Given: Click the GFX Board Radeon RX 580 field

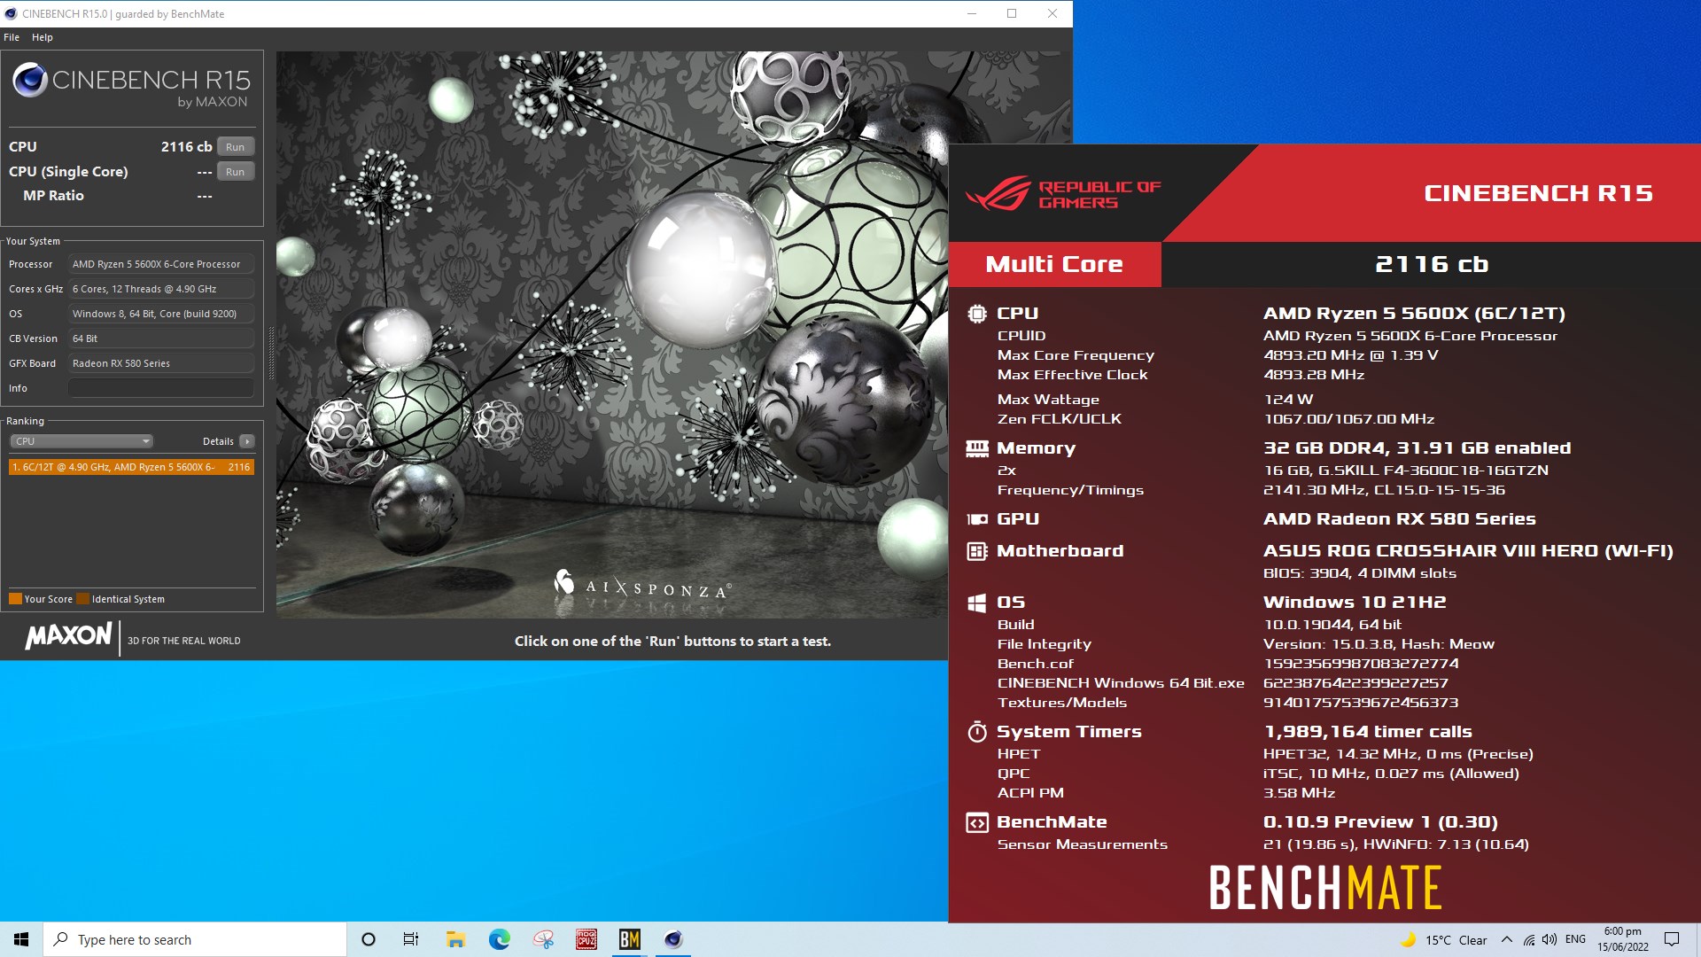Looking at the screenshot, I should click(x=161, y=363).
